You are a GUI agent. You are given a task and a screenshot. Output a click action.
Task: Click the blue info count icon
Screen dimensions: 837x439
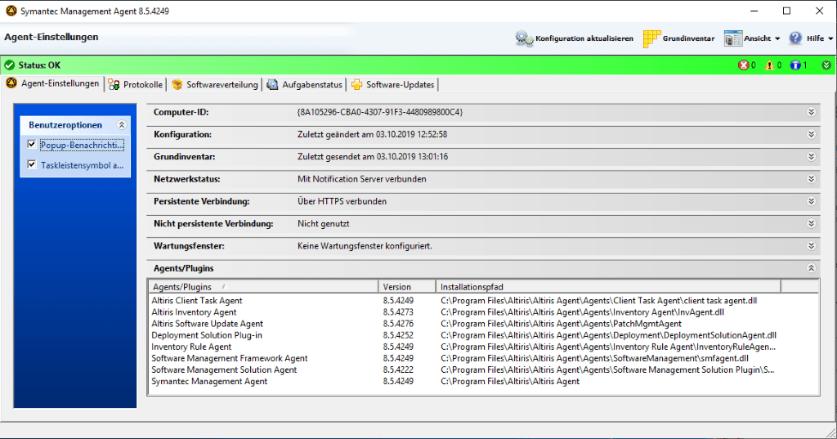coord(794,65)
